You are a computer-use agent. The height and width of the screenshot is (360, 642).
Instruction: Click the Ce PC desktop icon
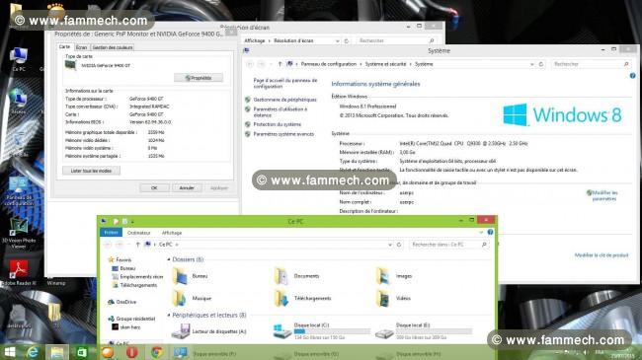(x=18, y=60)
